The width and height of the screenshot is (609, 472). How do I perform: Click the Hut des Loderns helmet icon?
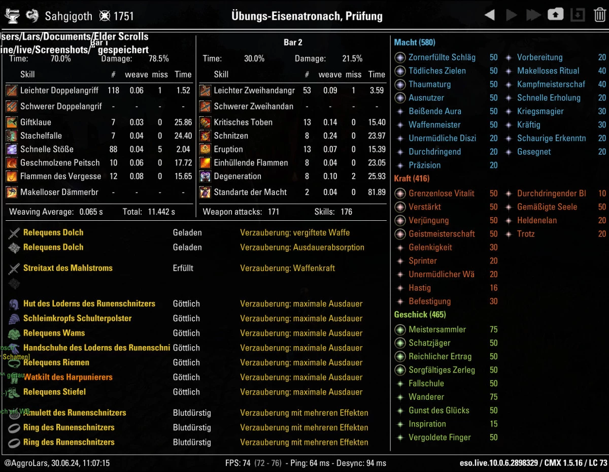[15, 304]
